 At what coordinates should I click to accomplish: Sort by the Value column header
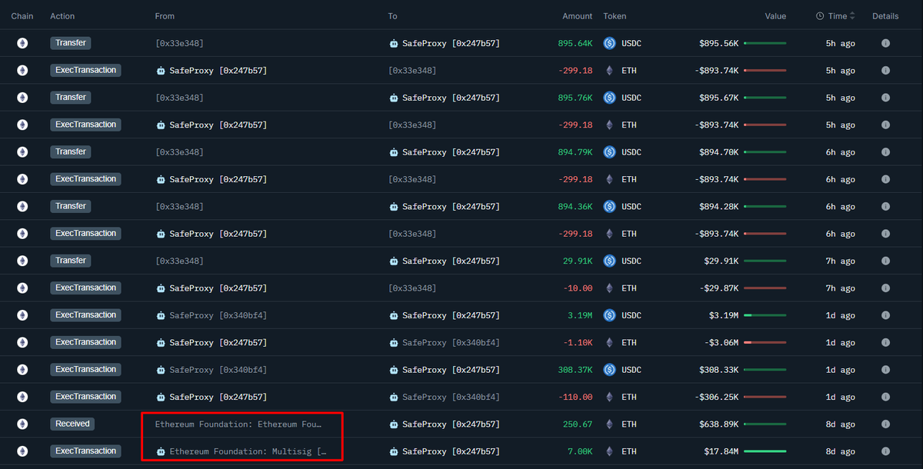pyautogui.click(x=775, y=16)
